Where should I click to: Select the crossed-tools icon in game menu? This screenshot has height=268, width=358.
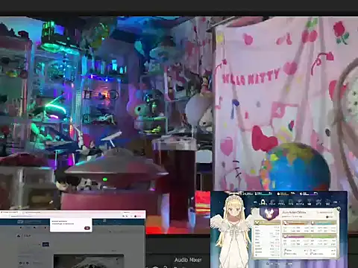[x=319, y=202]
